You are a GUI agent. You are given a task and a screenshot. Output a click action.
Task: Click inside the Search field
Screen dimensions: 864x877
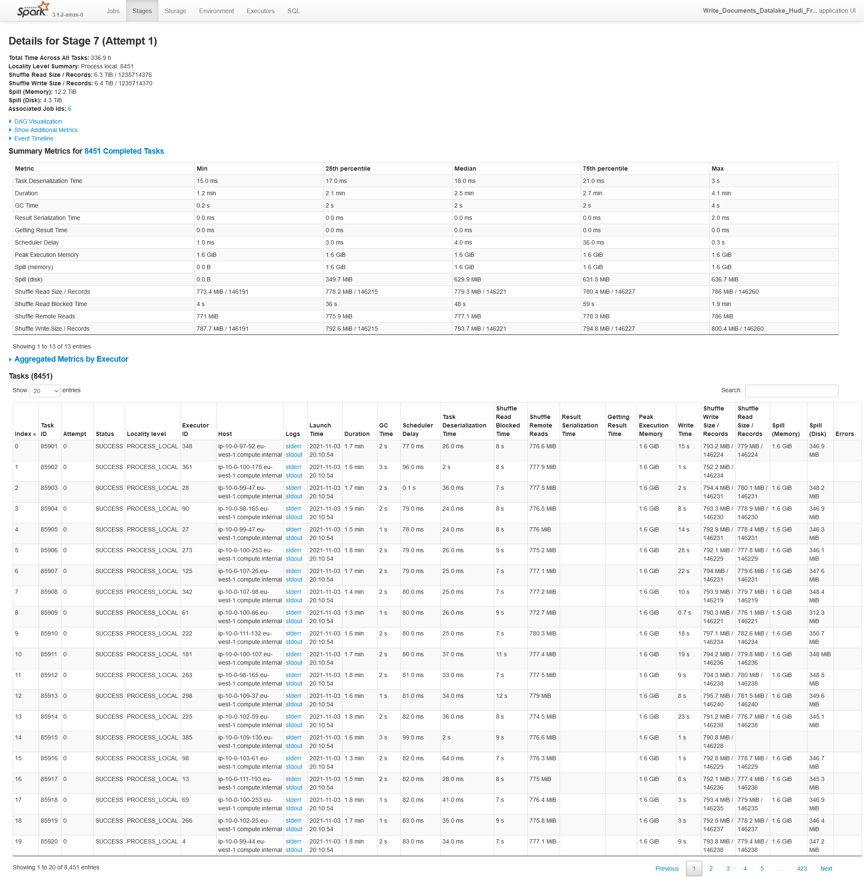coord(791,391)
